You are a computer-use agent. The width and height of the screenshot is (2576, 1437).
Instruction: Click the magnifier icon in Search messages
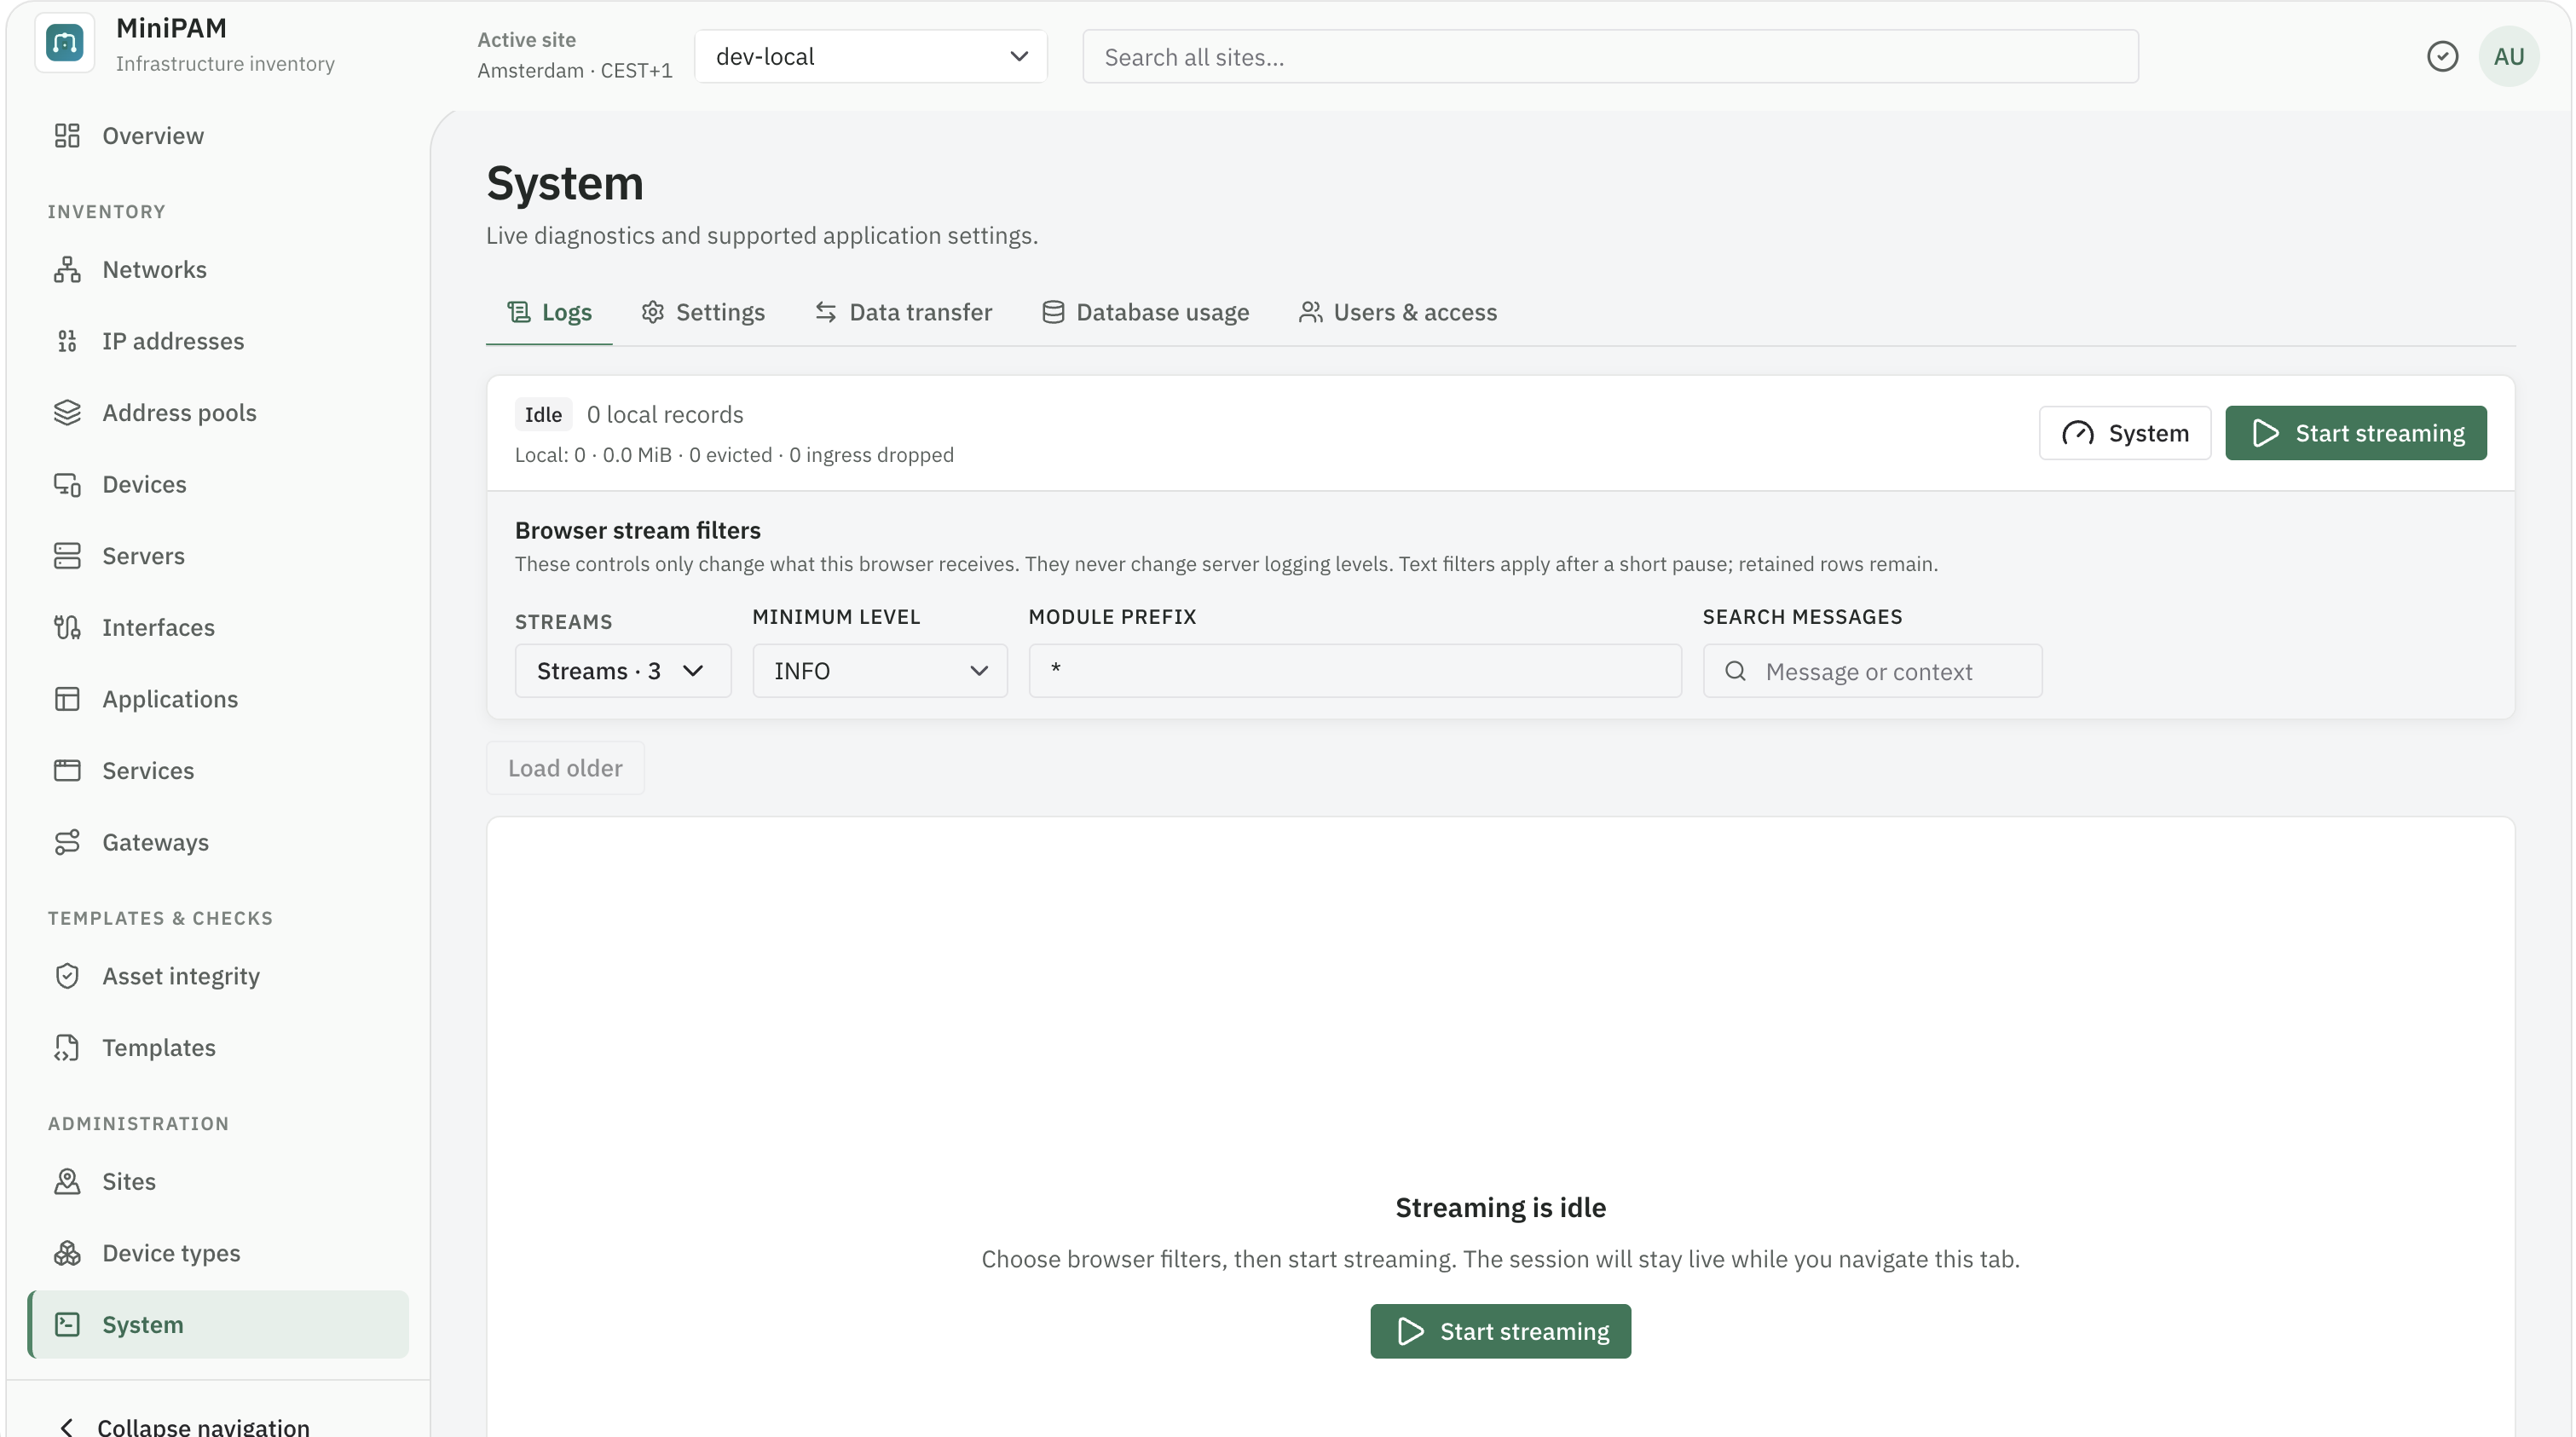[1736, 671]
